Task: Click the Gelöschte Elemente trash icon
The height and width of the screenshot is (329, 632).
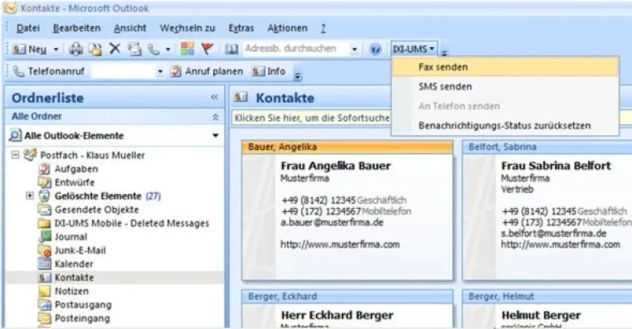Action: (x=44, y=196)
